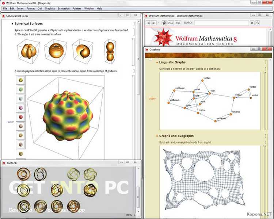Click the striped sphere second plot thumbnail
This screenshot has width=274, height=219.
pos(56,51)
